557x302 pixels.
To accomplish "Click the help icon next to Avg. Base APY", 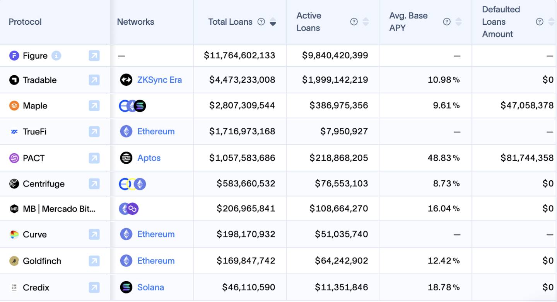I will [447, 22].
